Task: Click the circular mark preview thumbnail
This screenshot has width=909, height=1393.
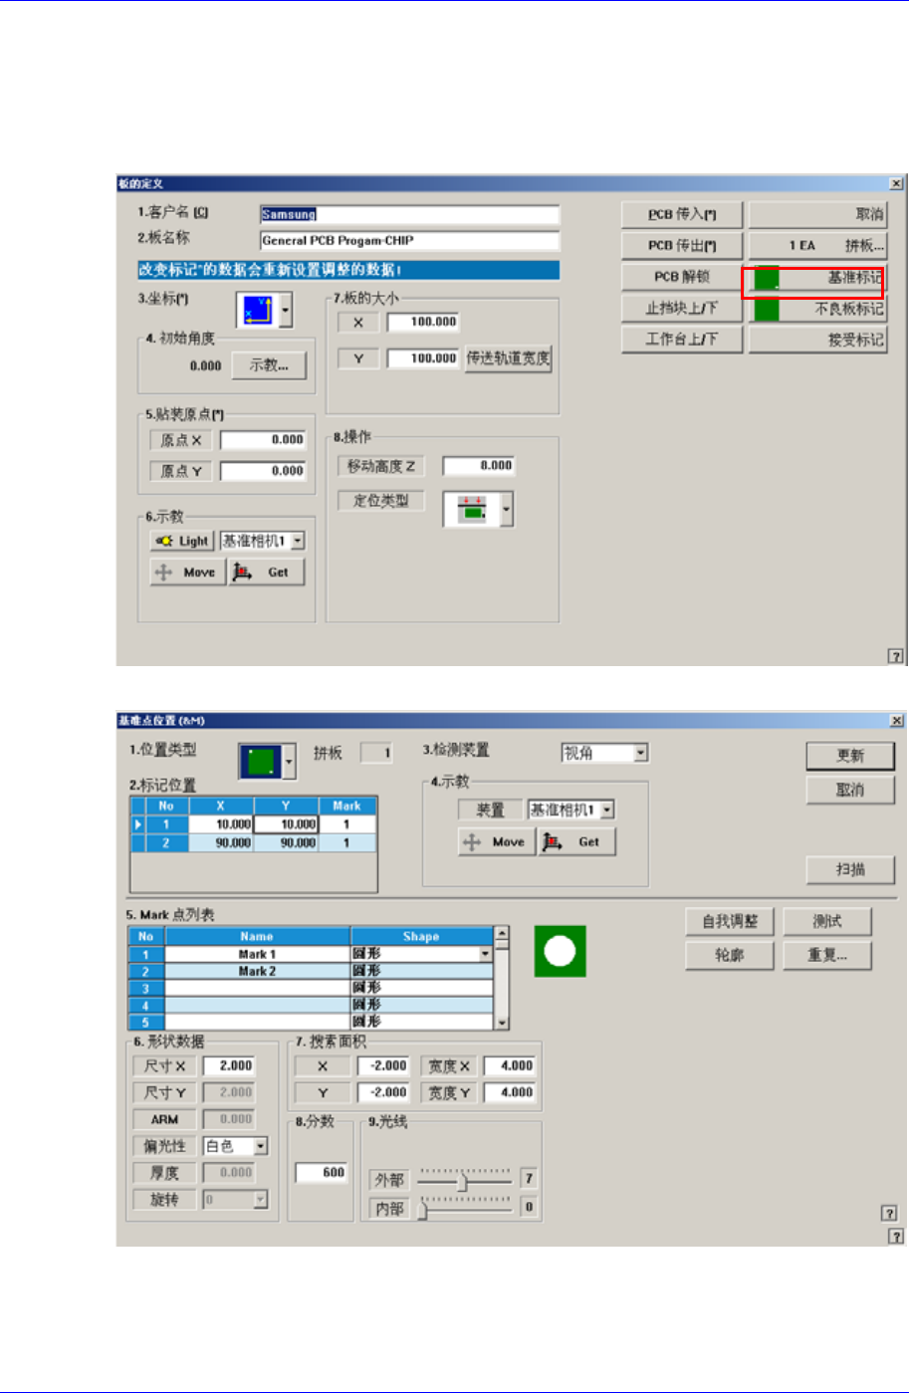Action: tap(561, 951)
